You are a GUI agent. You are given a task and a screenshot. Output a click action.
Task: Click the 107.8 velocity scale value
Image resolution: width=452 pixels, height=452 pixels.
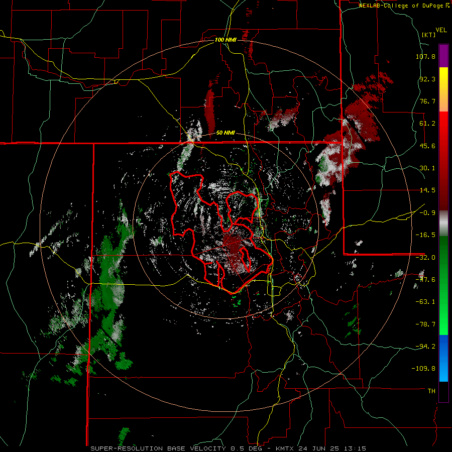click(425, 56)
